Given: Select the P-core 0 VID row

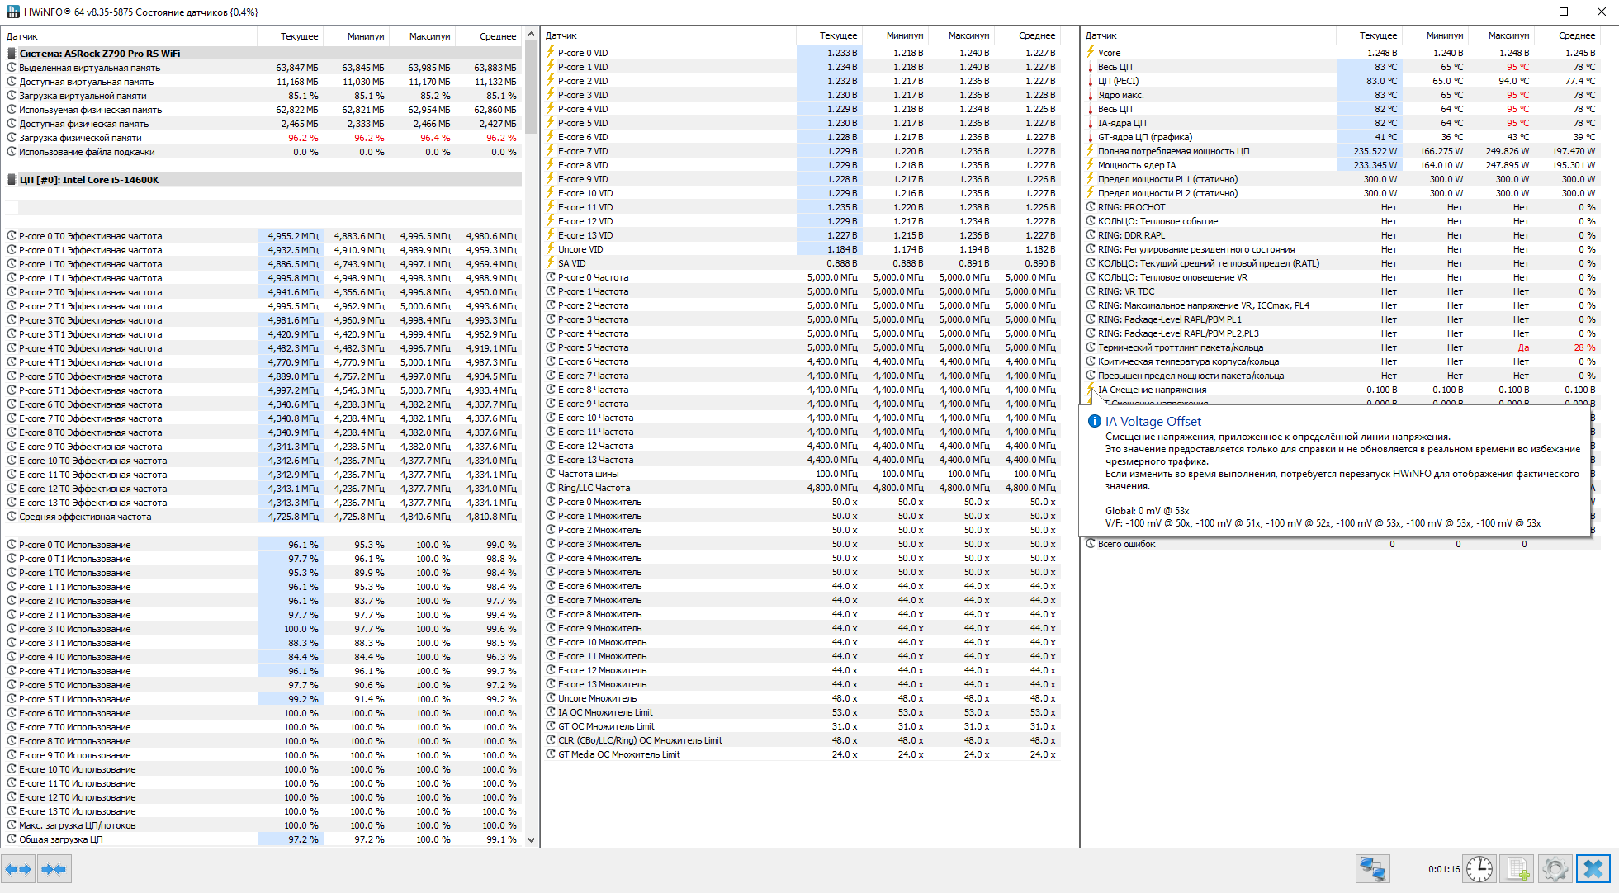Looking at the screenshot, I should coord(582,53).
